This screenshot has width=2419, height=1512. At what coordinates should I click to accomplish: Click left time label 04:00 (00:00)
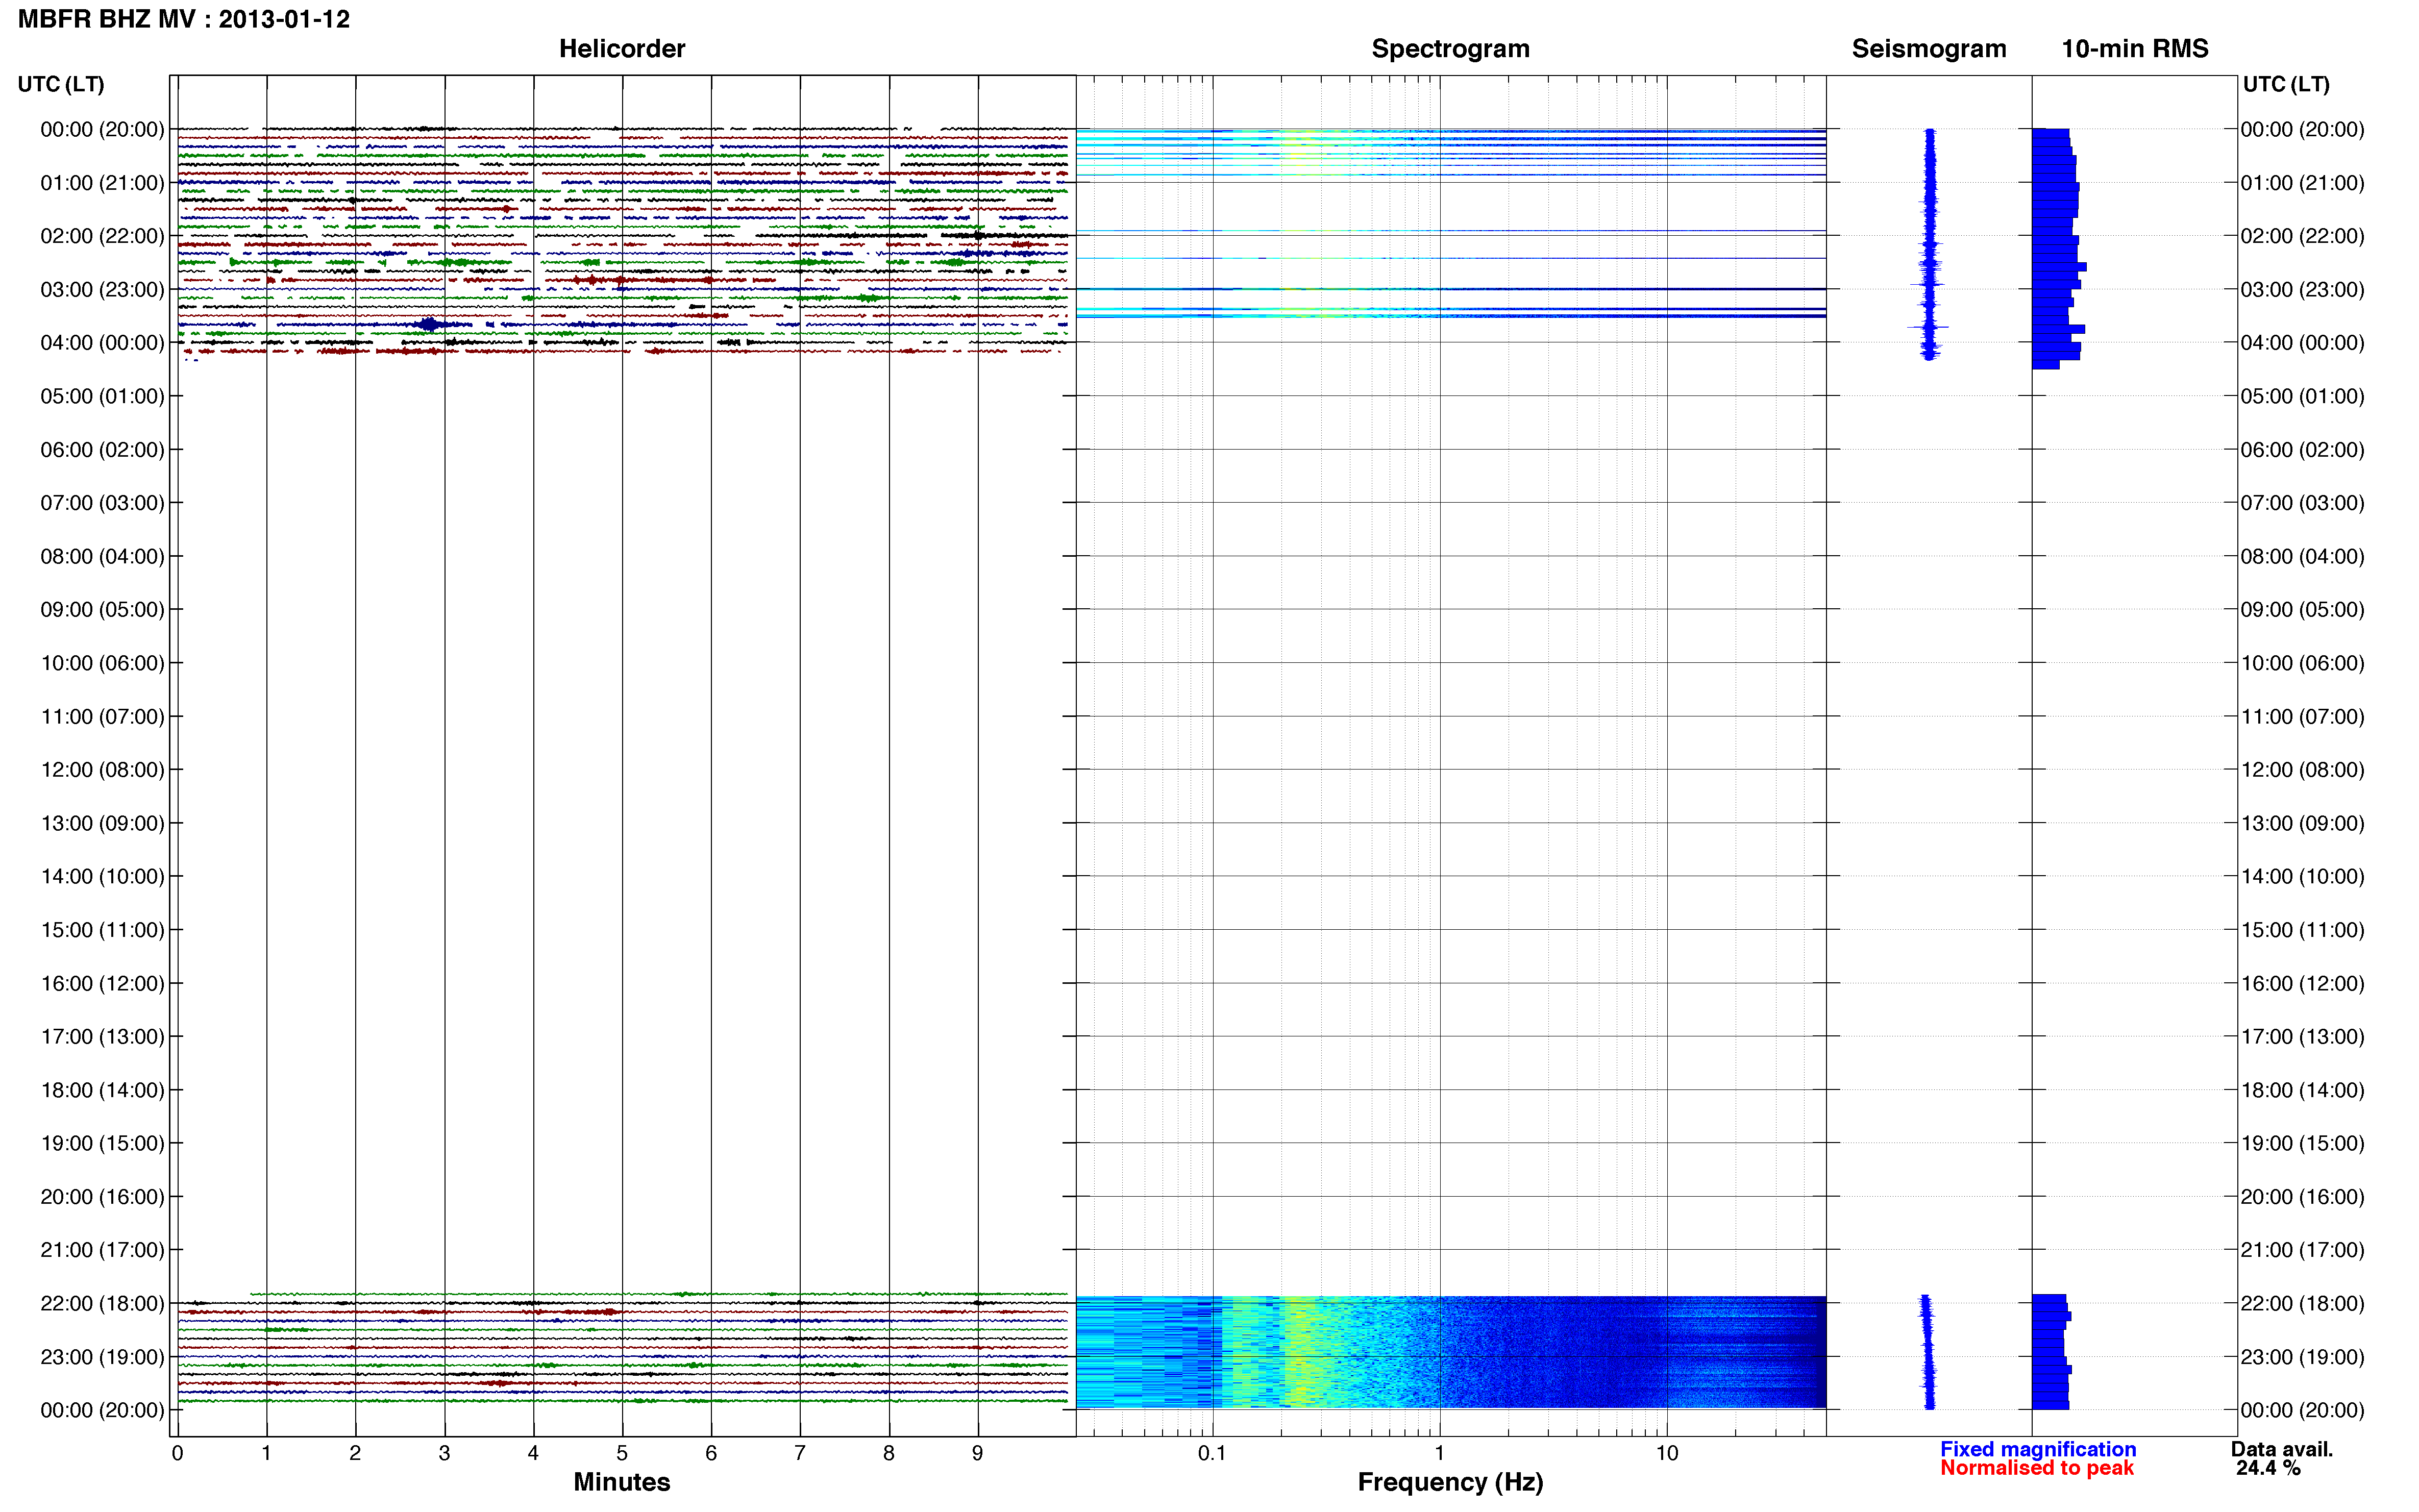102,343
